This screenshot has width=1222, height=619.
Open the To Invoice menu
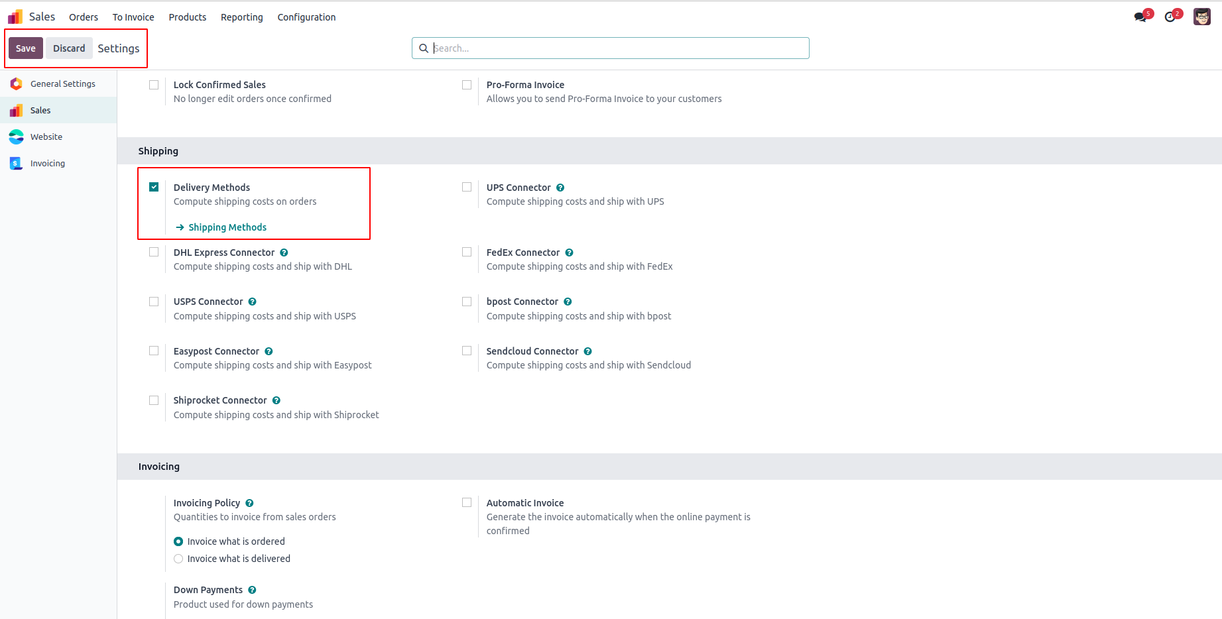[133, 17]
